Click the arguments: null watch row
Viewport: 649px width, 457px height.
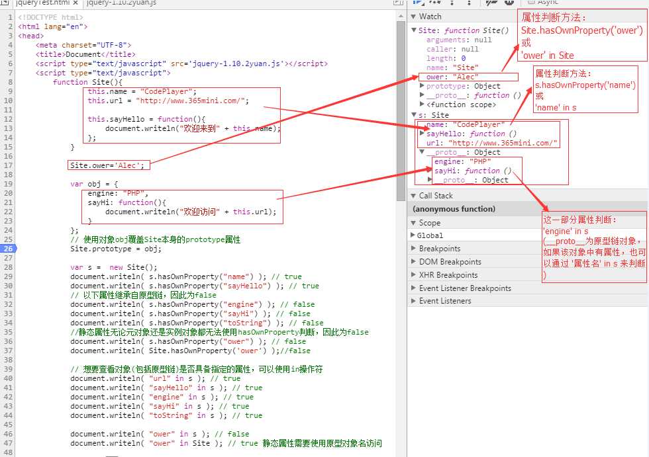pyautogui.click(x=459, y=40)
